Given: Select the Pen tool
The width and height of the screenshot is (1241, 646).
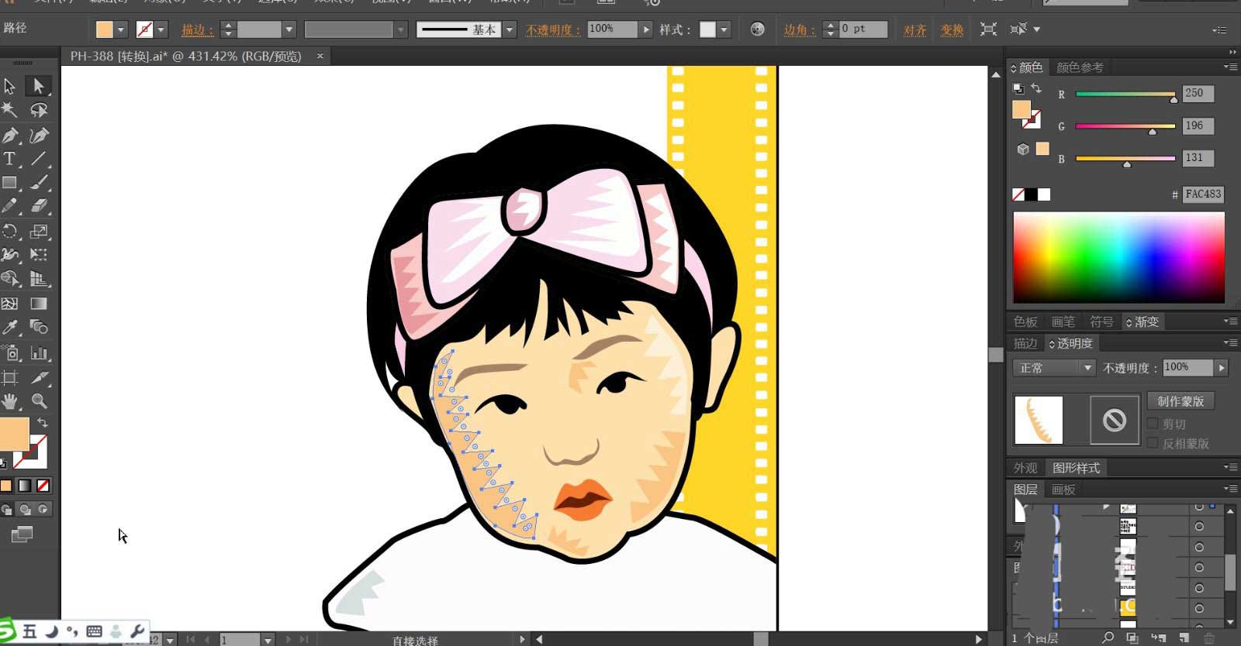Looking at the screenshot, I should pyautogui.click(x=10, y=136).
